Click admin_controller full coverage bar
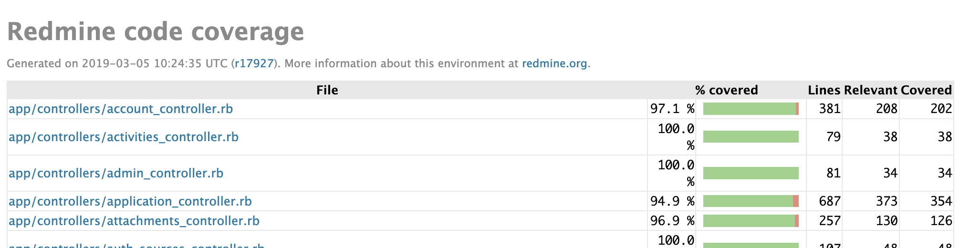Viewport: 960px width, 248px height. point(751,173)
